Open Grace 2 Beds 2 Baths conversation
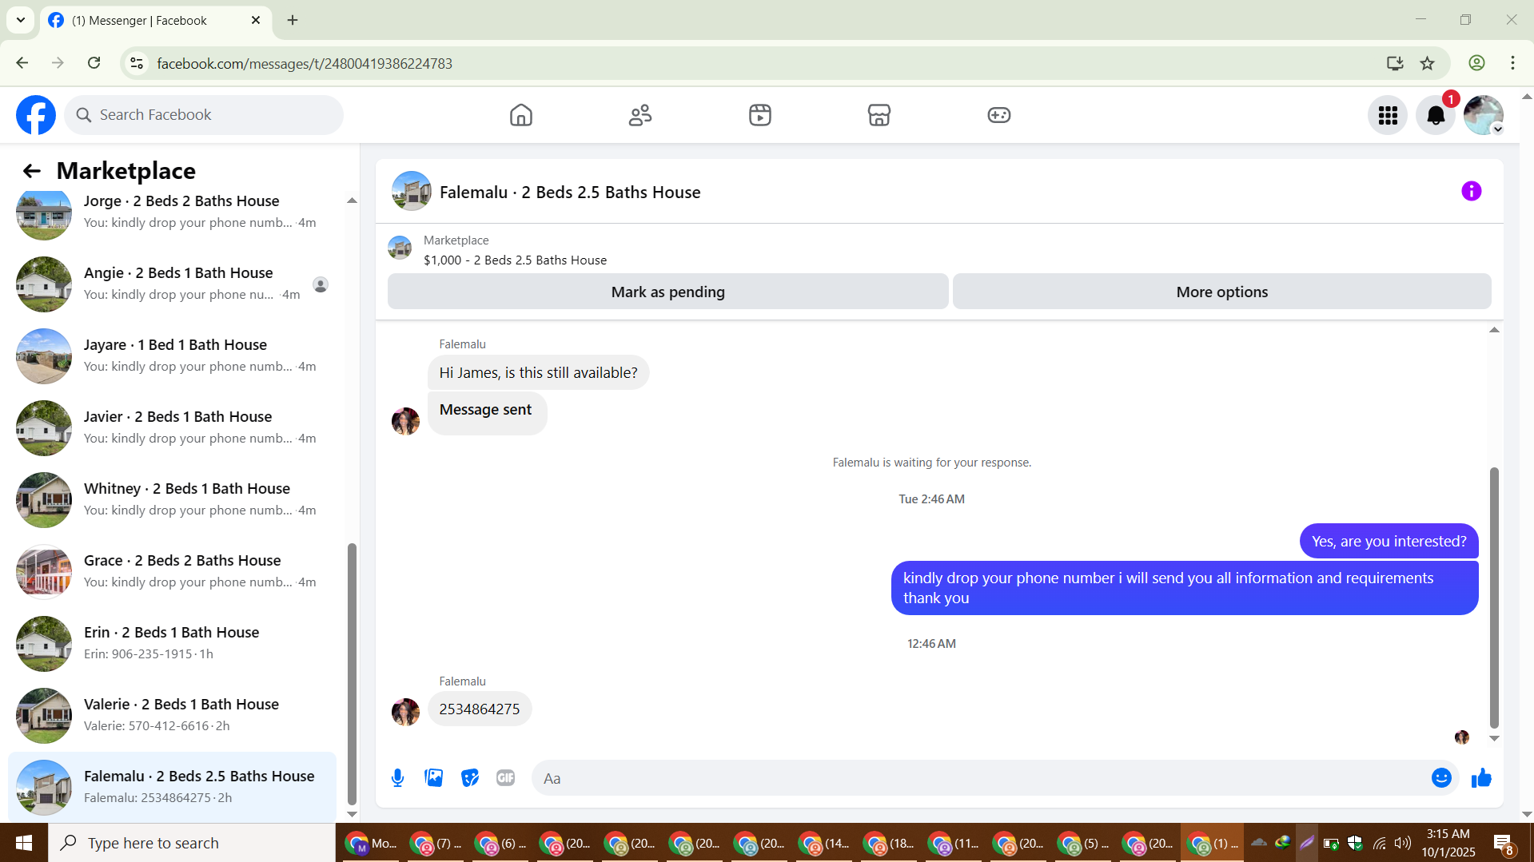This screenshot has height=862, width=1534. tap(172, 572)
